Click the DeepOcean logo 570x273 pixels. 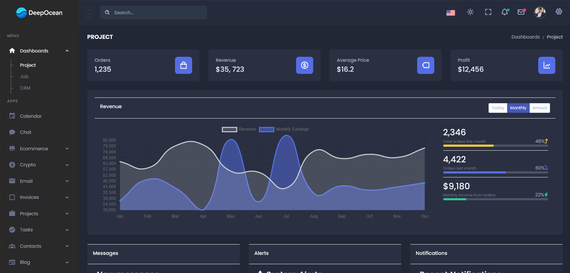pos(39,12)
